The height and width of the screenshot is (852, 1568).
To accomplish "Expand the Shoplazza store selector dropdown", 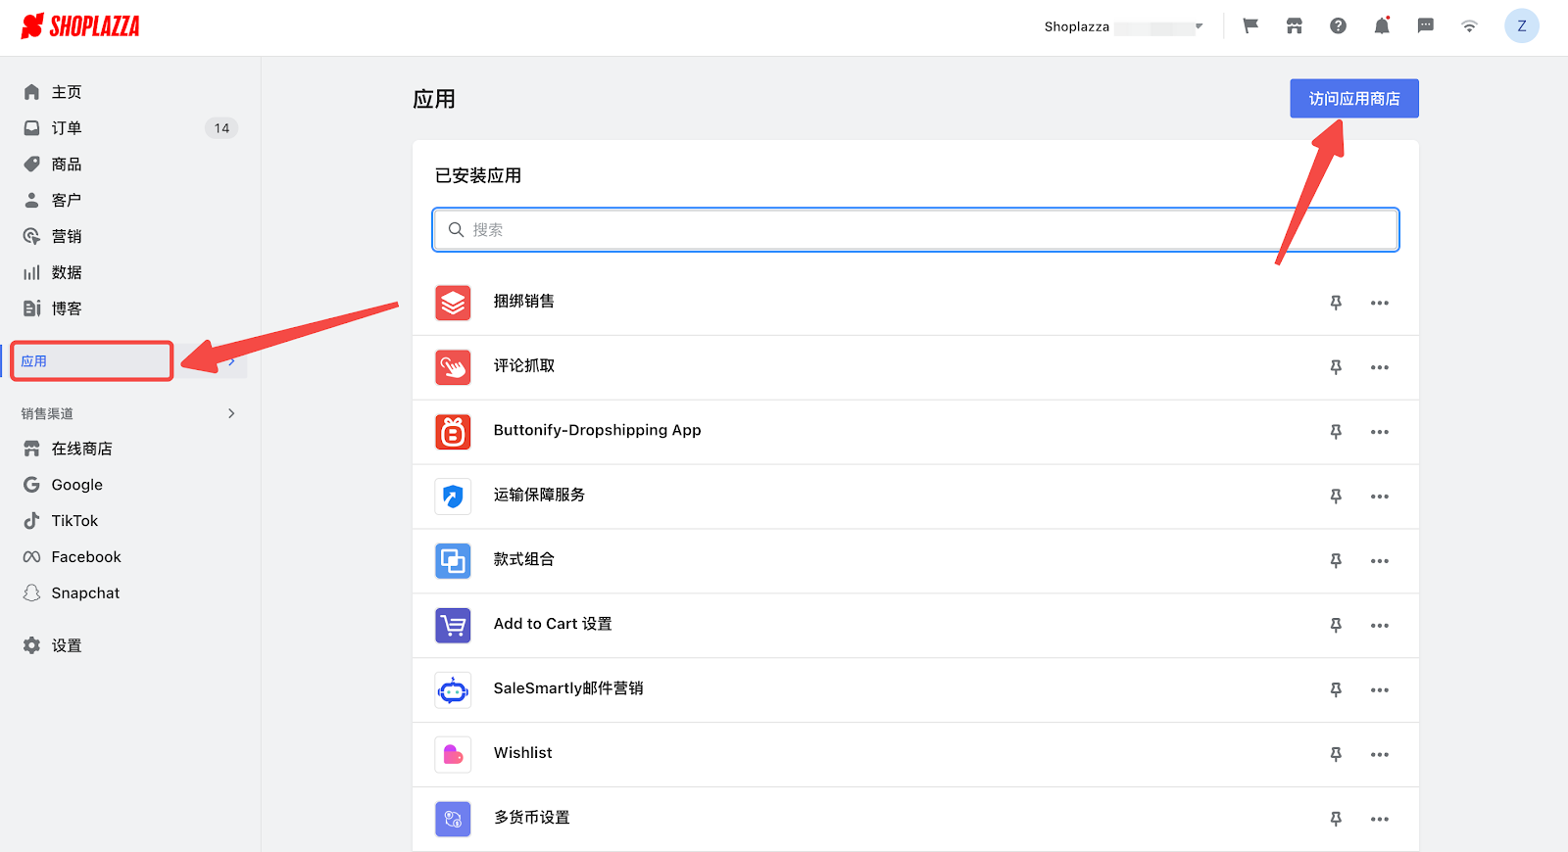I will [x=1123, y=26].
